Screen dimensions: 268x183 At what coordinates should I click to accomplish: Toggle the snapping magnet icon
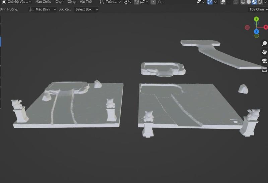[137, 2]
